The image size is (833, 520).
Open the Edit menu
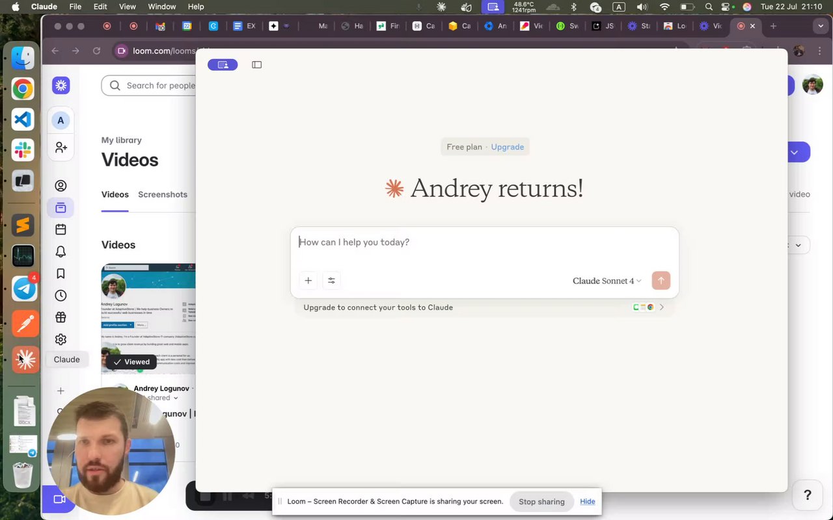pos(100,6)
